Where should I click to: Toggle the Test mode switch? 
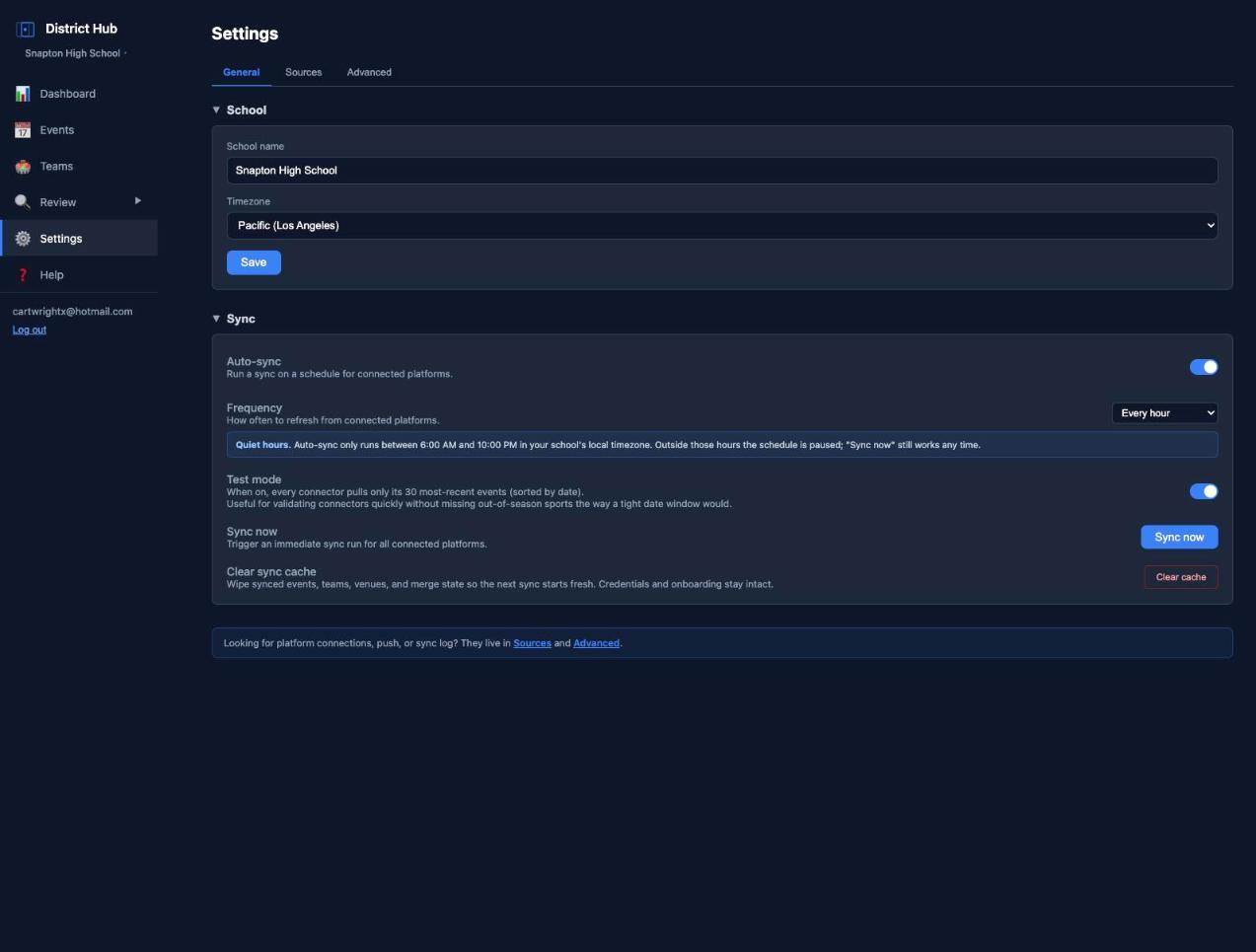pyautogui.click(x=1204, y=491)
